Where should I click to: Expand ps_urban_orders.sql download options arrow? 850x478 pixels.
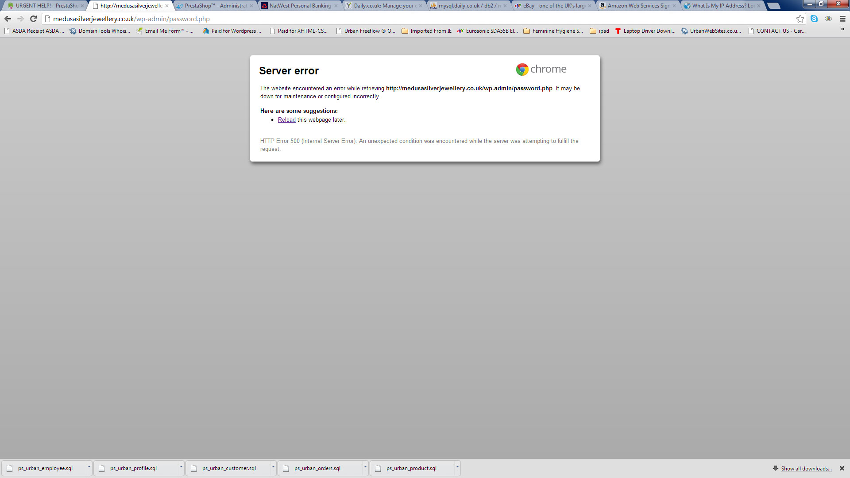coord(365,467)
